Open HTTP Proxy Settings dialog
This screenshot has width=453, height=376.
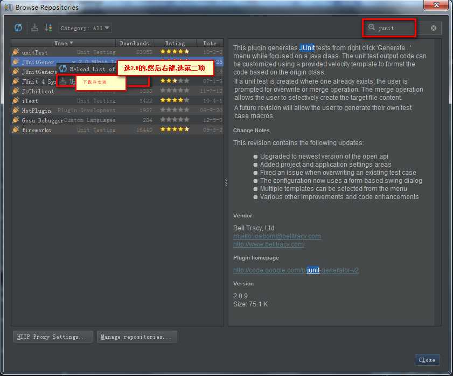(x=53, y=337)
